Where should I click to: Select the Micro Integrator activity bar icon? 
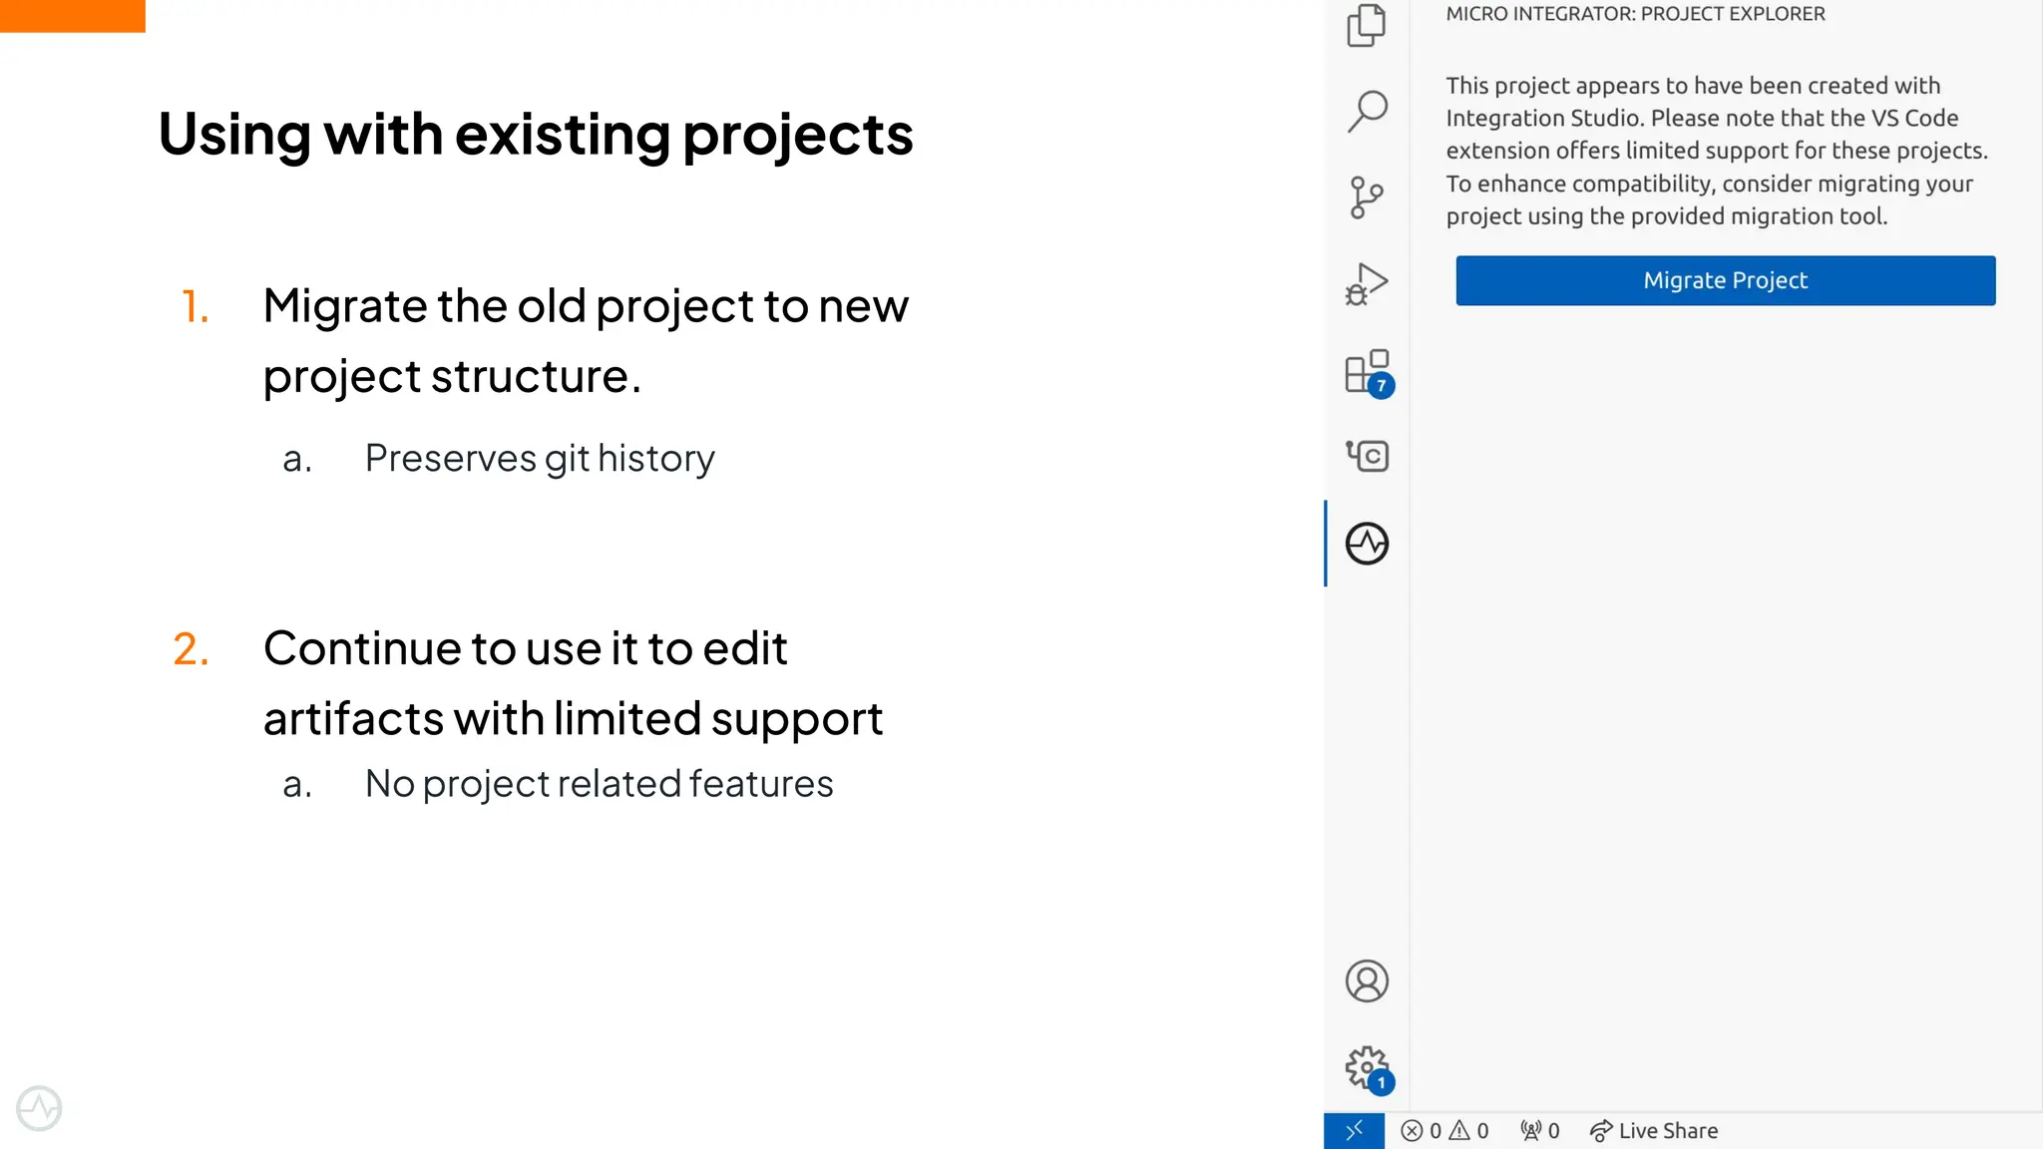pyautogui.click(x=1367, y=544)
